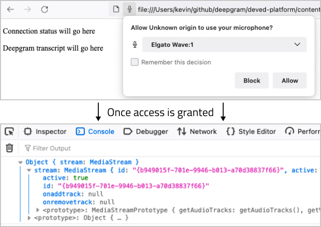Reload the page with the refresh icon
The height and width of the screenshot is (227, 321).
[44, 9]
